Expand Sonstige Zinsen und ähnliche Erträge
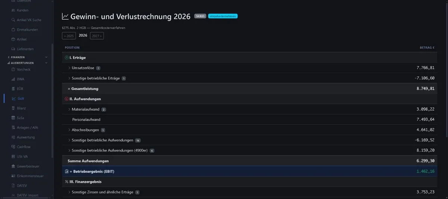 pos(69,192)
